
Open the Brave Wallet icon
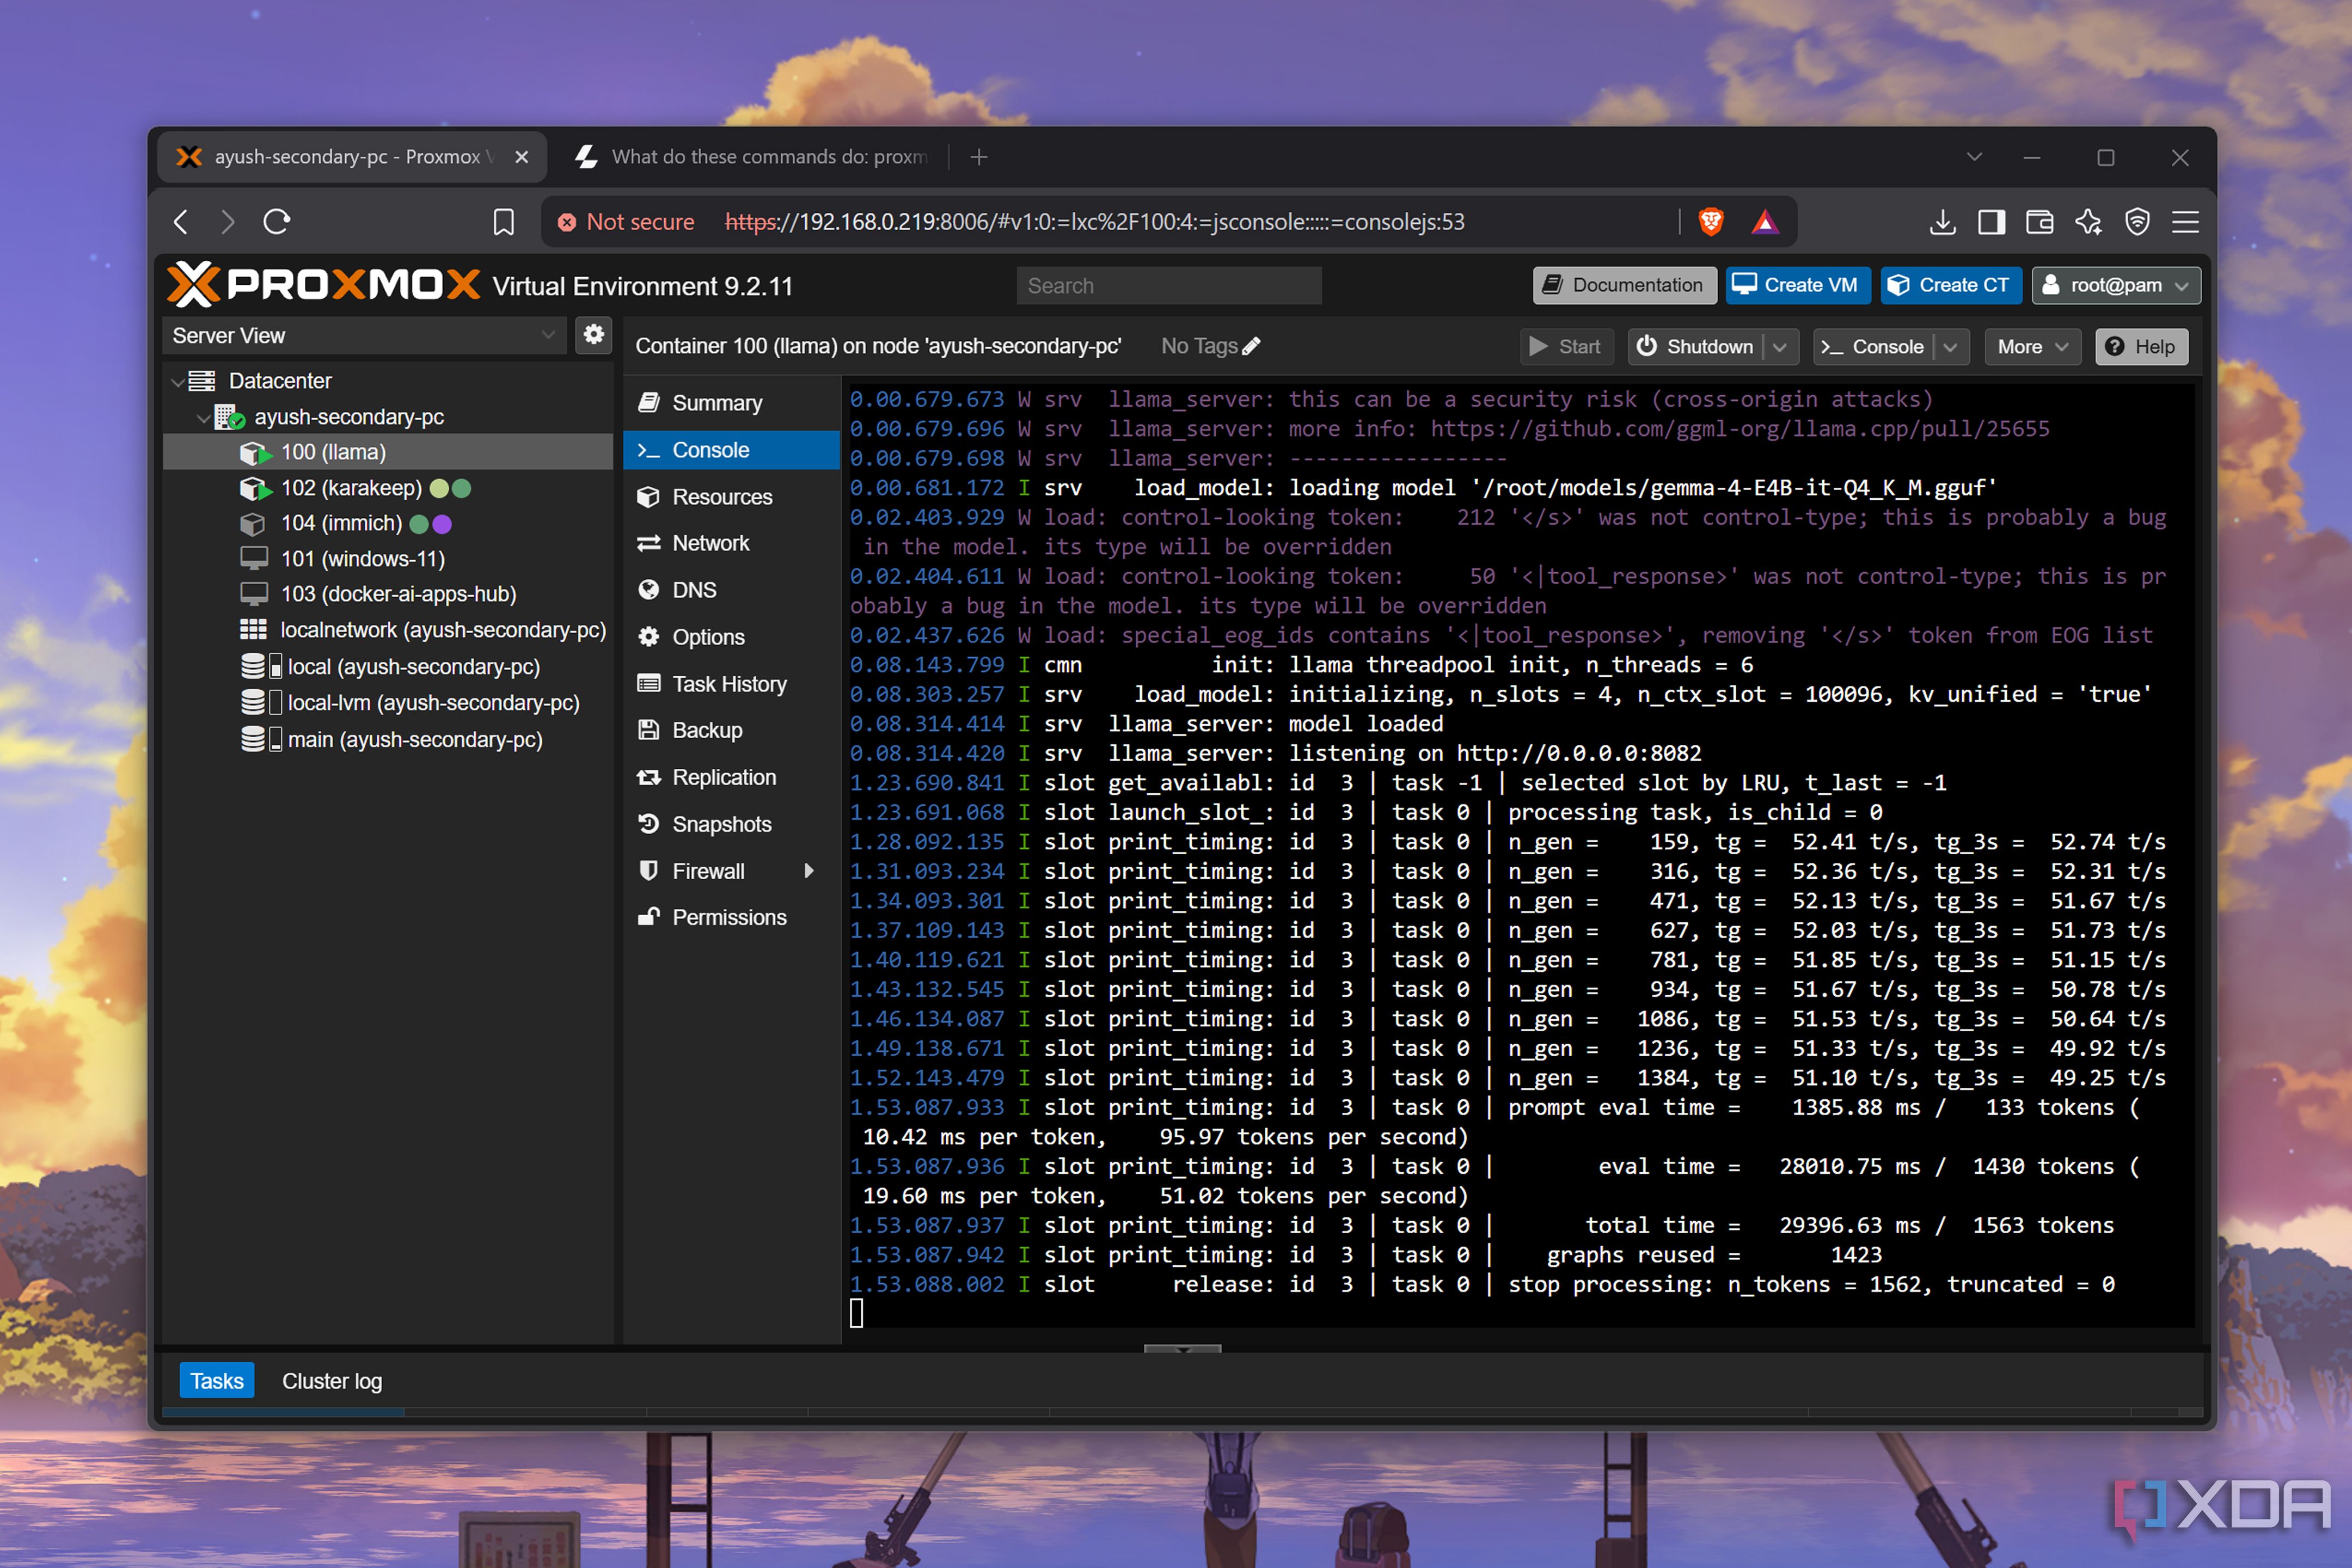tap(2039, 222)
